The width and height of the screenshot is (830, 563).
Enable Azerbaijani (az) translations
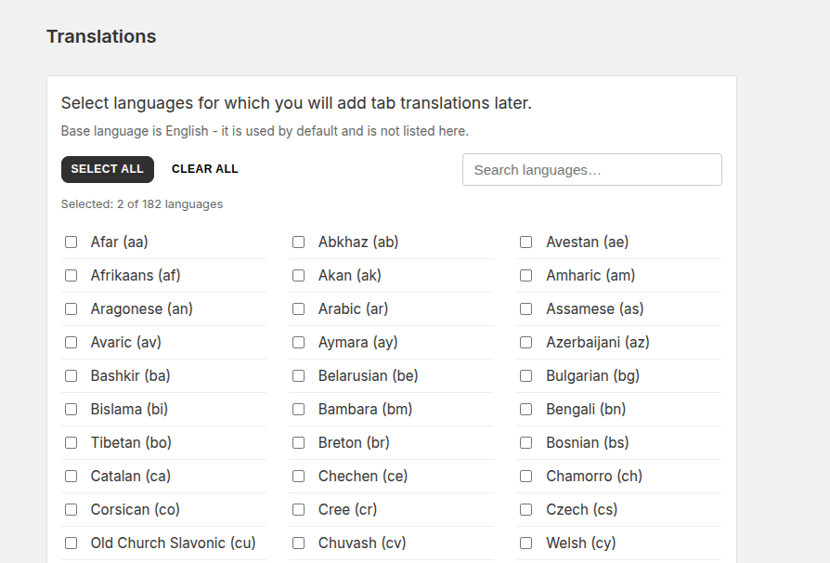point(526,342)
